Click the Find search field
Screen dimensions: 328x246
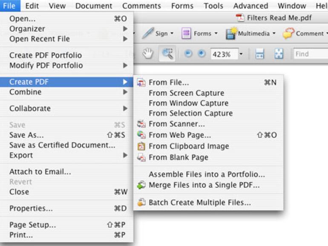click(310, 54)
